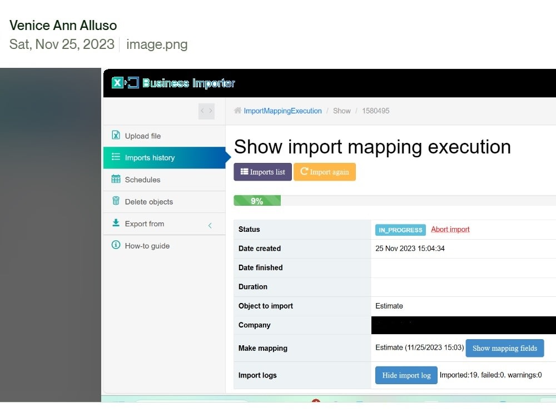Open the Schedules section

[x=165, y=180]
